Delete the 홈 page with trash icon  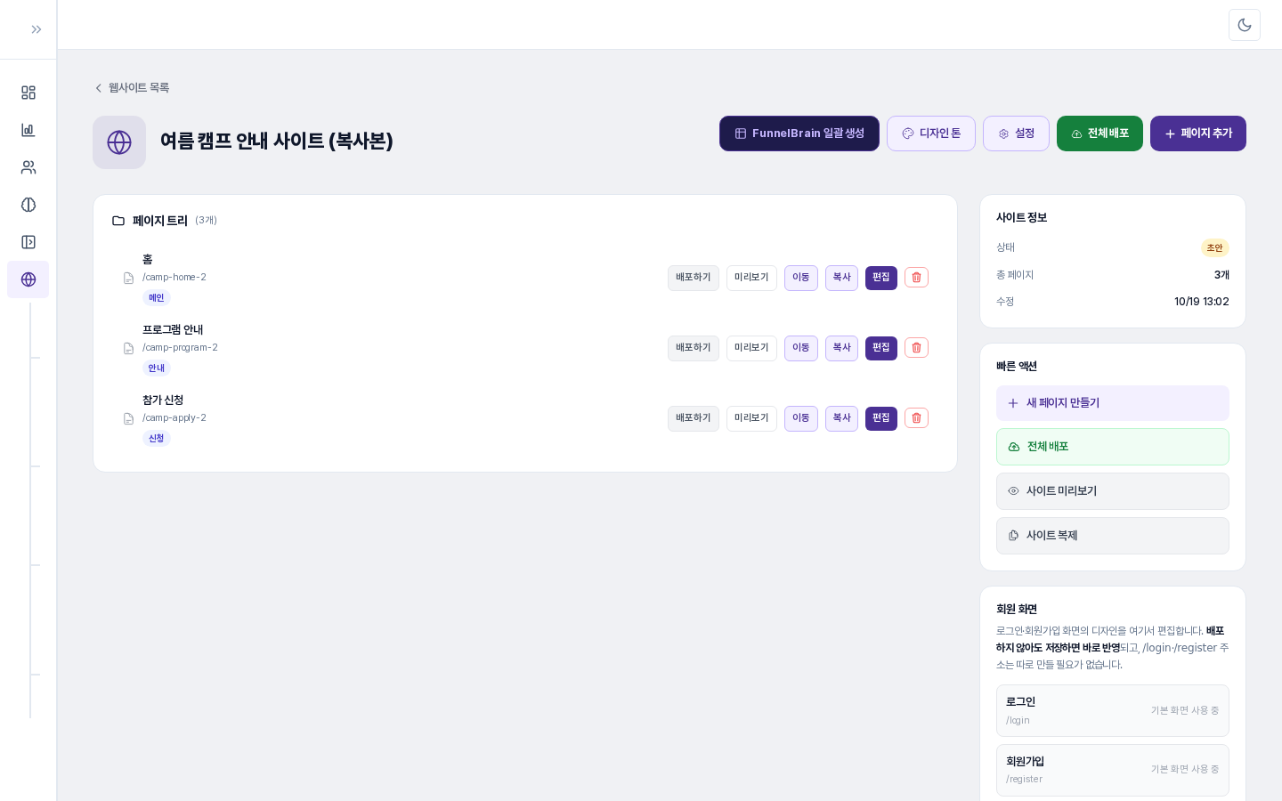tap(916, 278)
